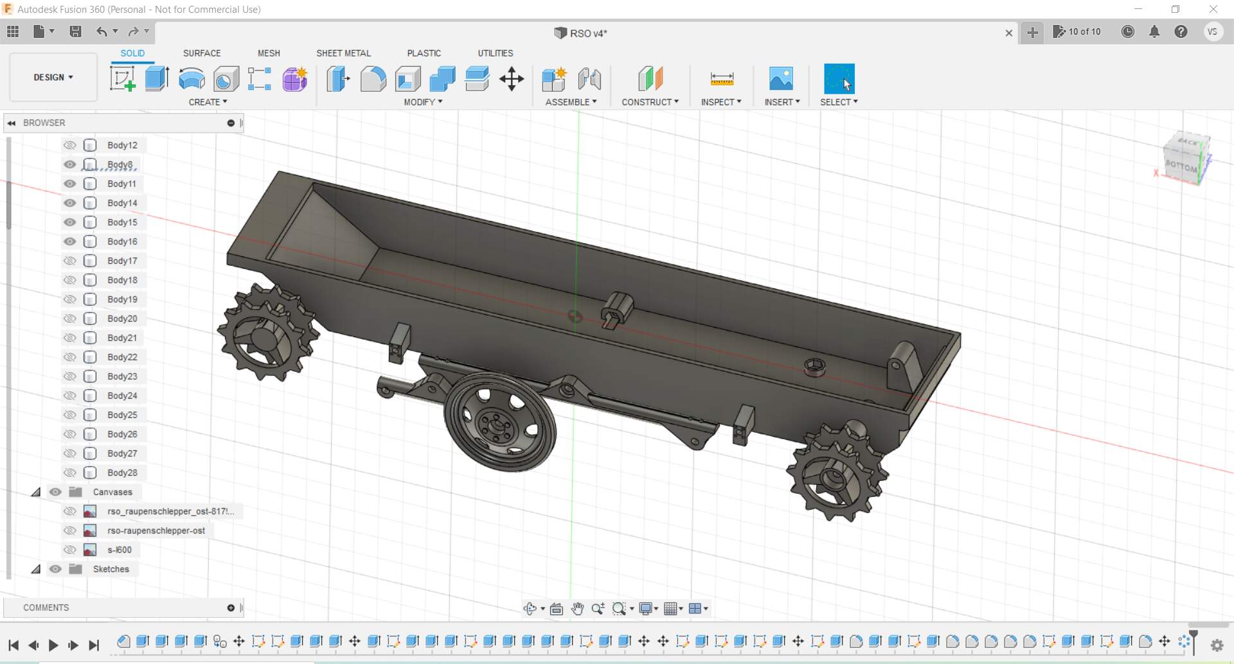
Task: Click the Joint icon in Assemble
Action: [x=589, y=79]
